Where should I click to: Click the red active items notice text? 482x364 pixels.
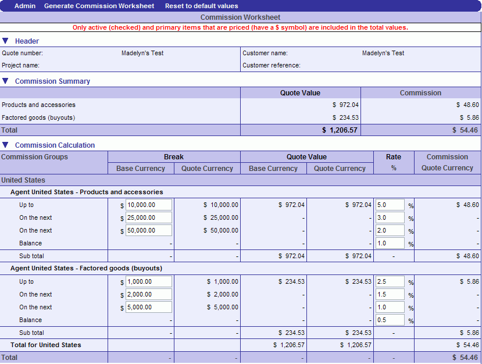click(x=240, y=27)
